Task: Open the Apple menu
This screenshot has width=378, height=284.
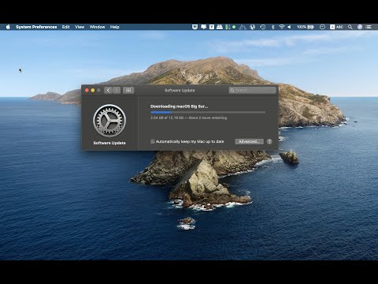Action: pyautogui.click(x=8, y=27)
